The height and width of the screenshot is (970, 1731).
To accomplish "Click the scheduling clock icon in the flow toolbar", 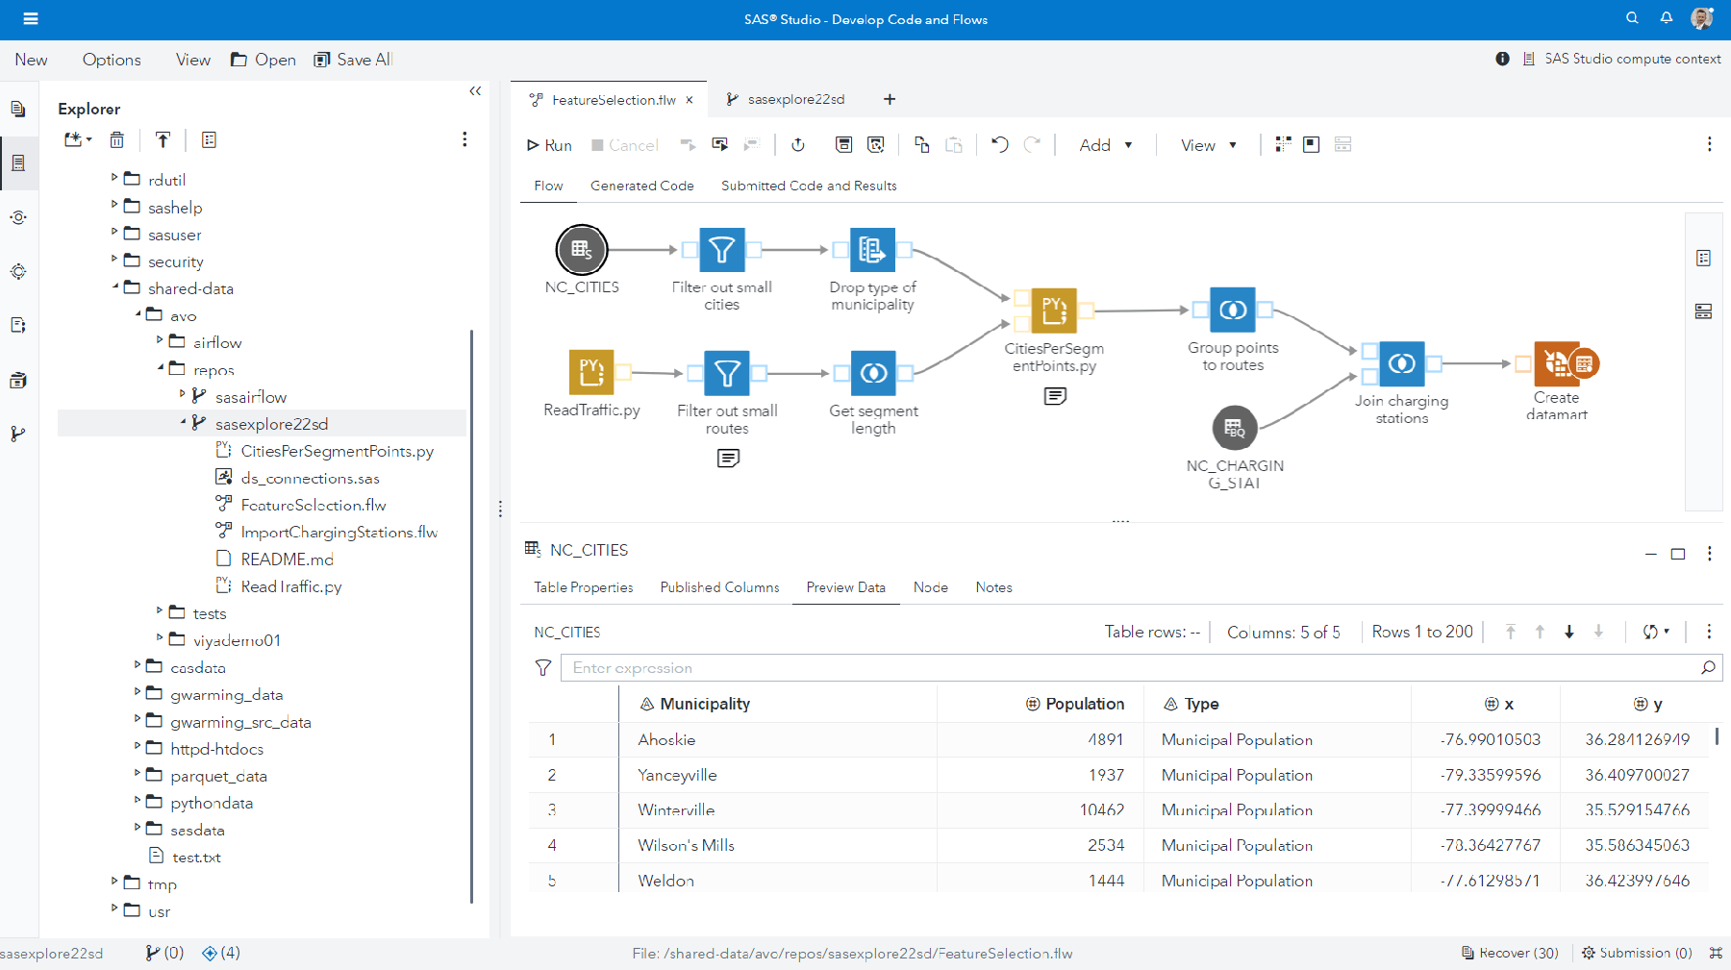I will click(797, 144).
